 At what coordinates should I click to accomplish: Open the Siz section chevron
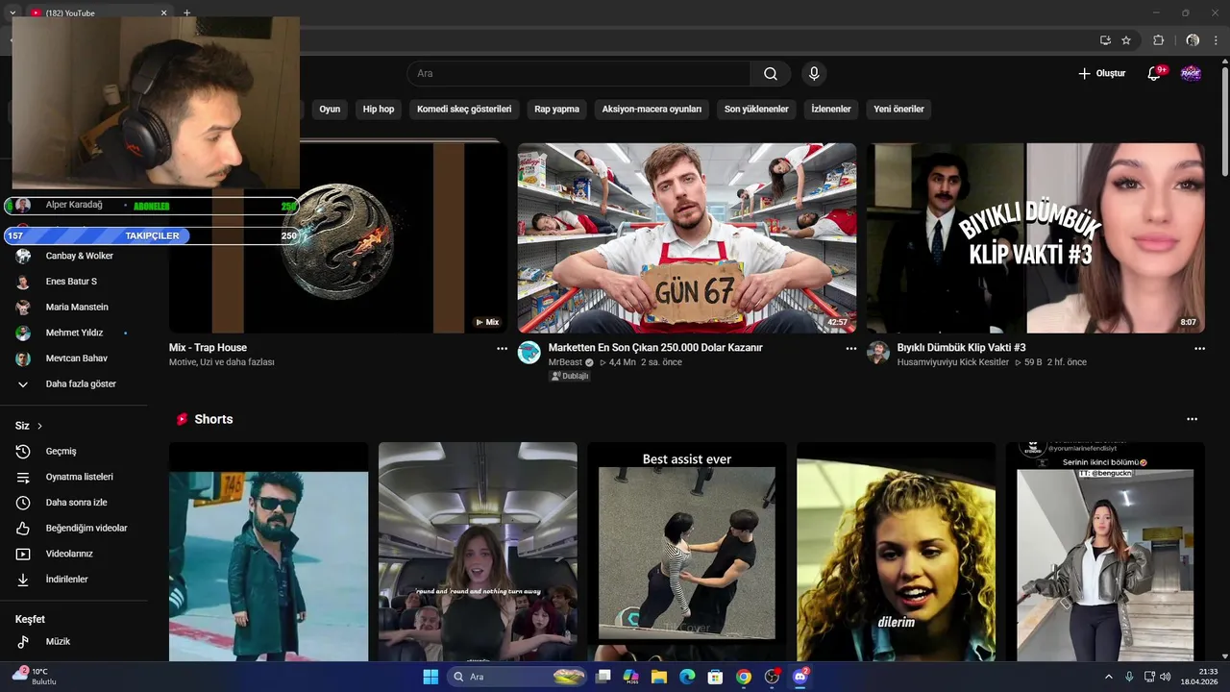(x=39, y=426)
